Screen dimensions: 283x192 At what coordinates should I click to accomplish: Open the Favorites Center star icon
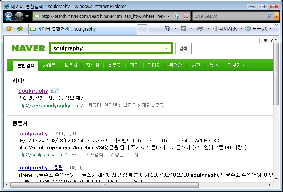9,28
